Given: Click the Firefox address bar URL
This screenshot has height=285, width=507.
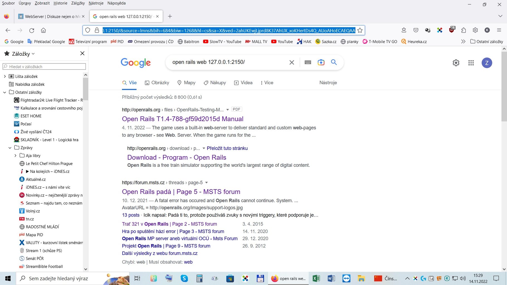Looking at the screenshot, I should 229,30.
